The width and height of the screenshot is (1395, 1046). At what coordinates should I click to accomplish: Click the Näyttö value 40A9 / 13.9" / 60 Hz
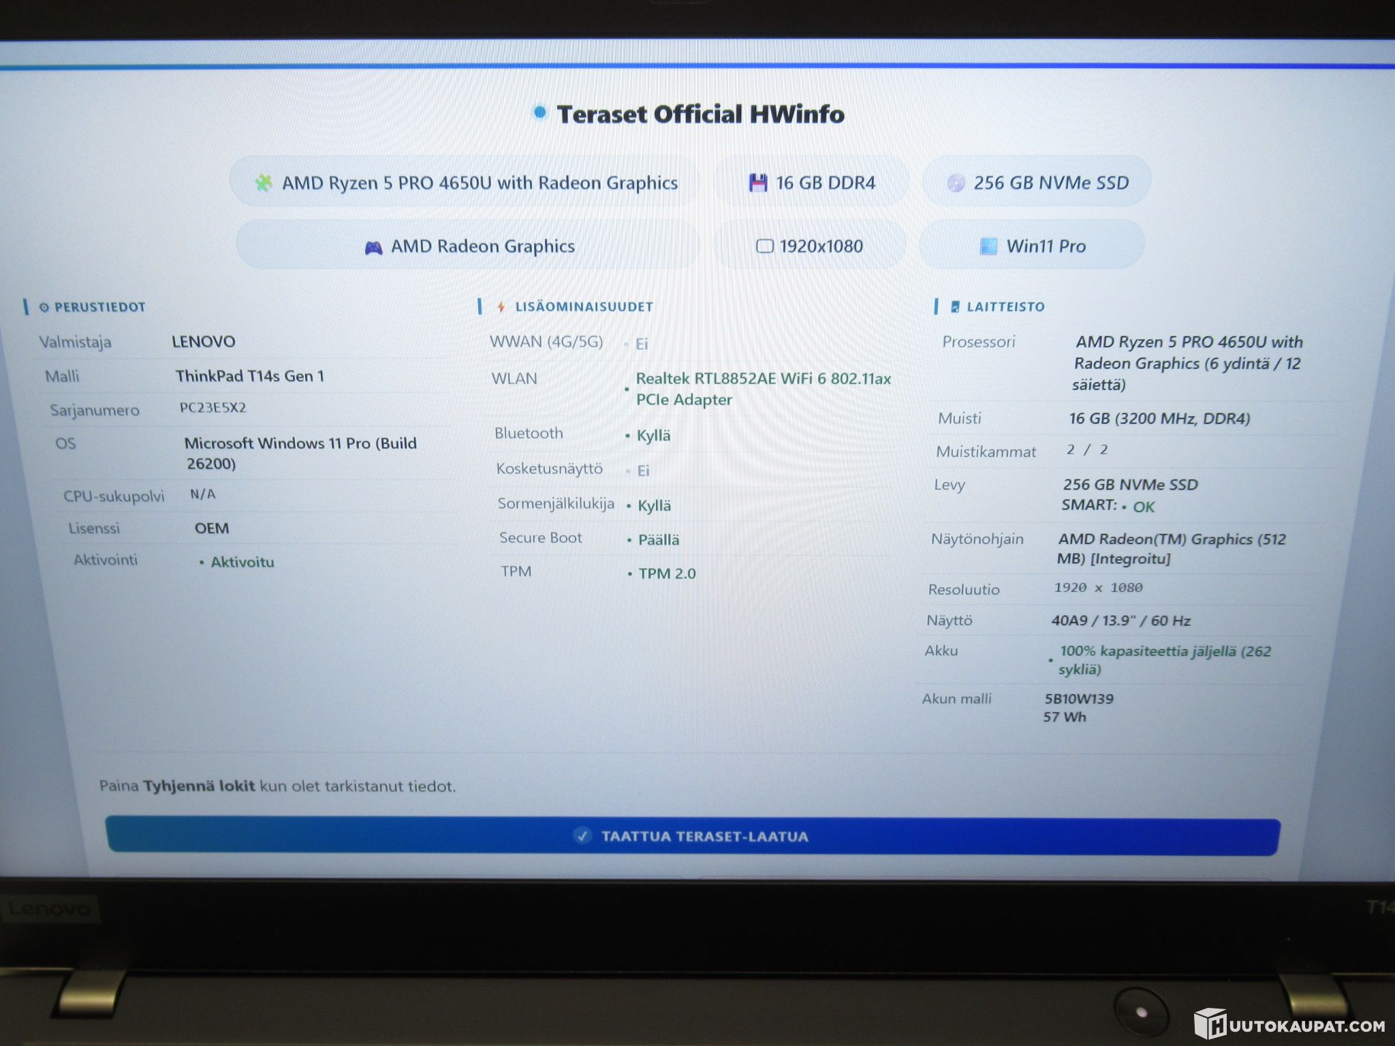tap(1121, 620)
